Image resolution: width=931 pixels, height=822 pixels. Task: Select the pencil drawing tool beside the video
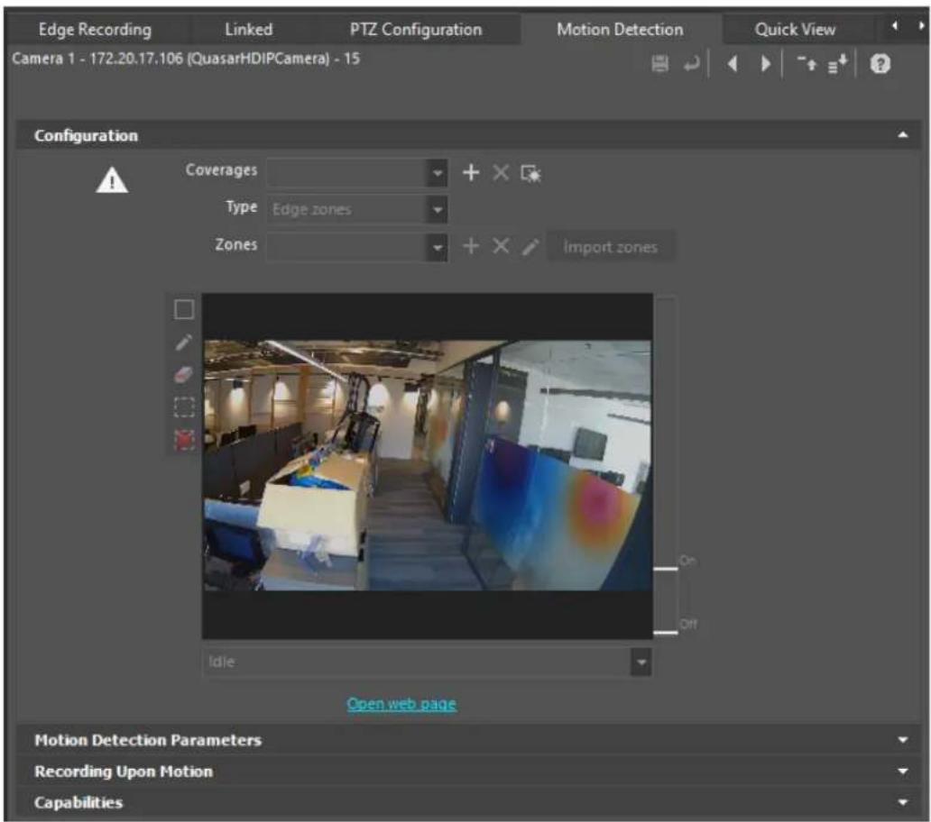click(184, 342)
